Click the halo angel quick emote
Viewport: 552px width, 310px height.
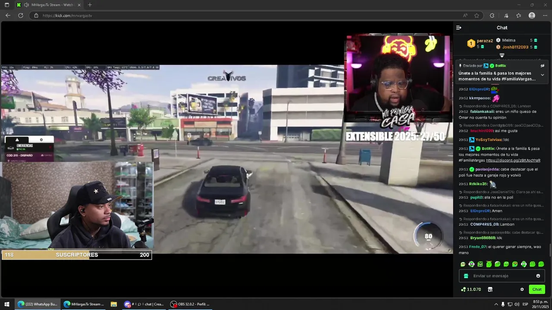click(x=489, y=264)
